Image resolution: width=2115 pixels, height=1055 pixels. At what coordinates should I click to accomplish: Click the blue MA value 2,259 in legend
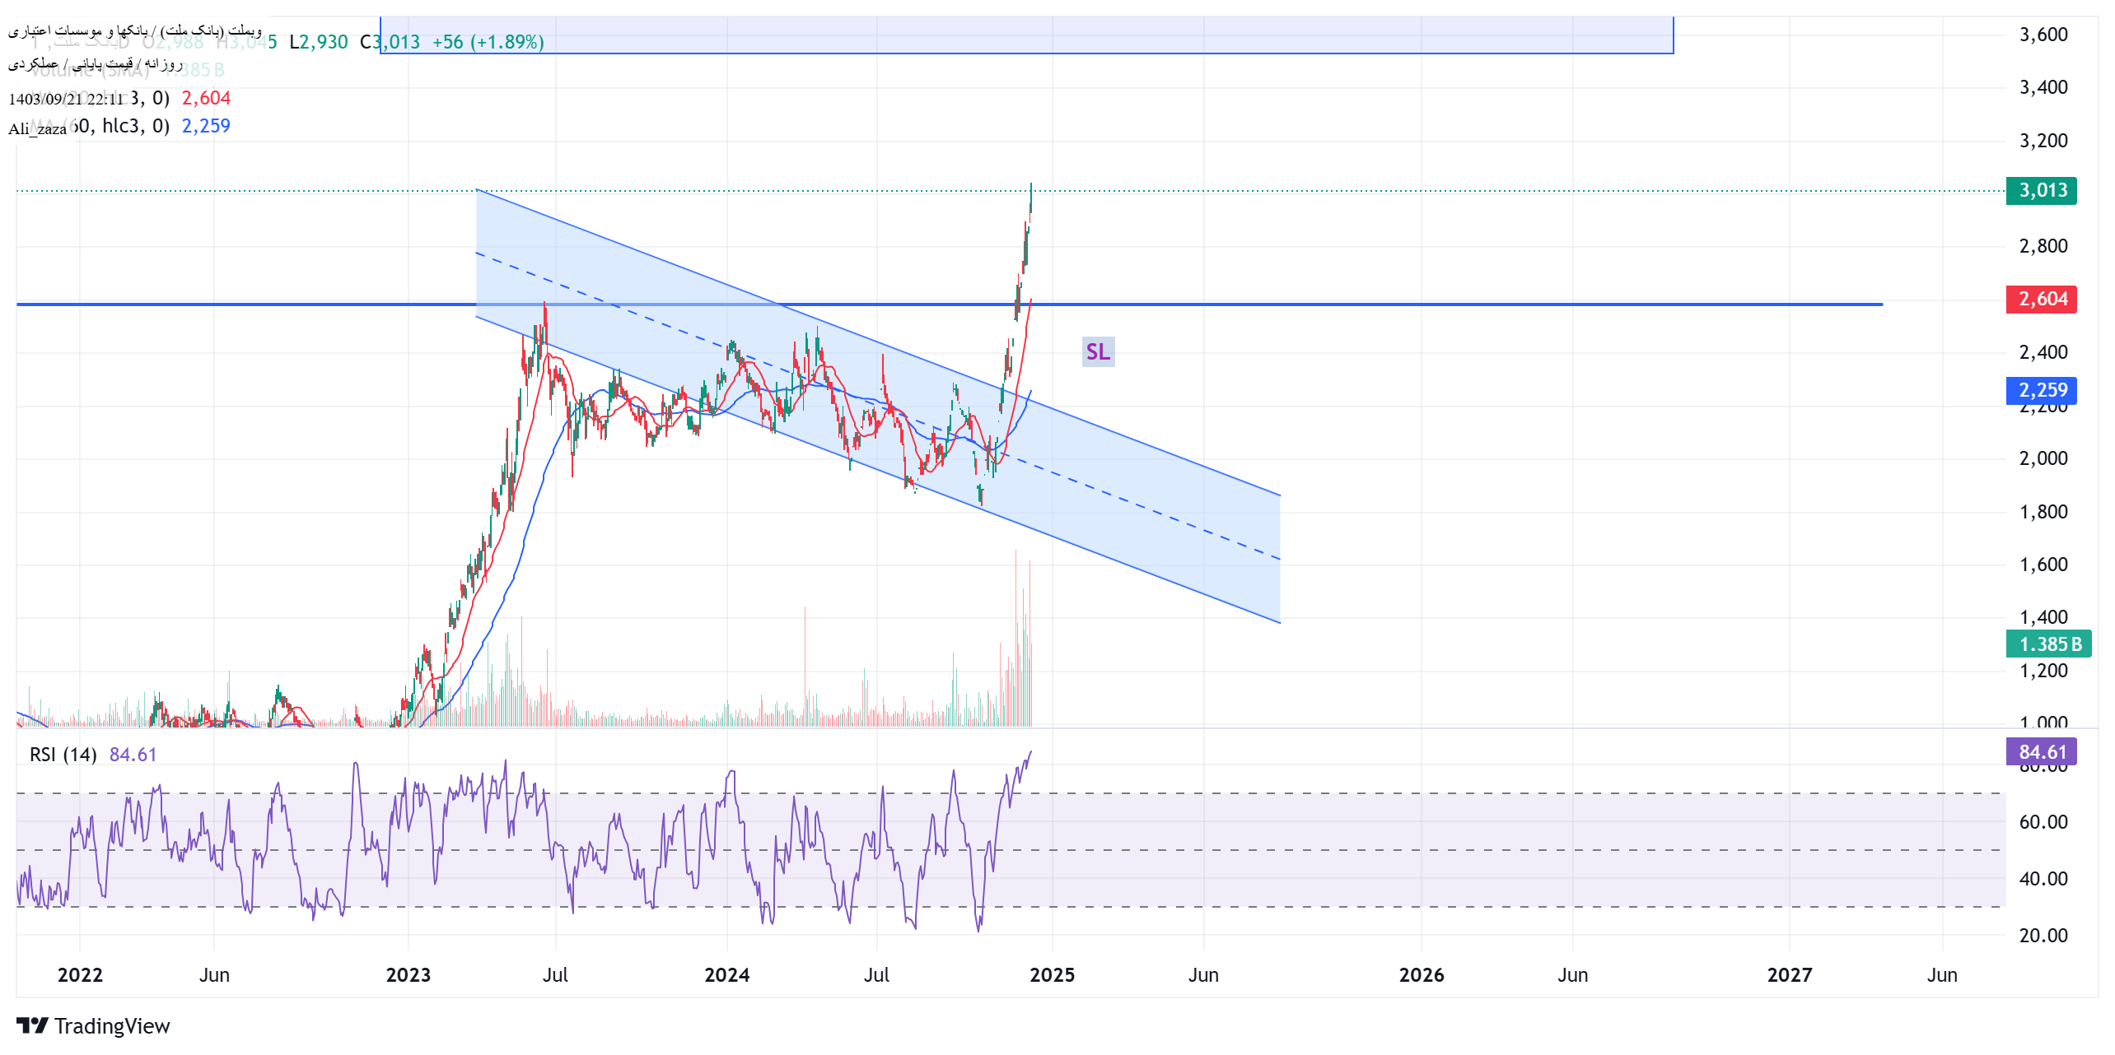click(x=206, y=126)
